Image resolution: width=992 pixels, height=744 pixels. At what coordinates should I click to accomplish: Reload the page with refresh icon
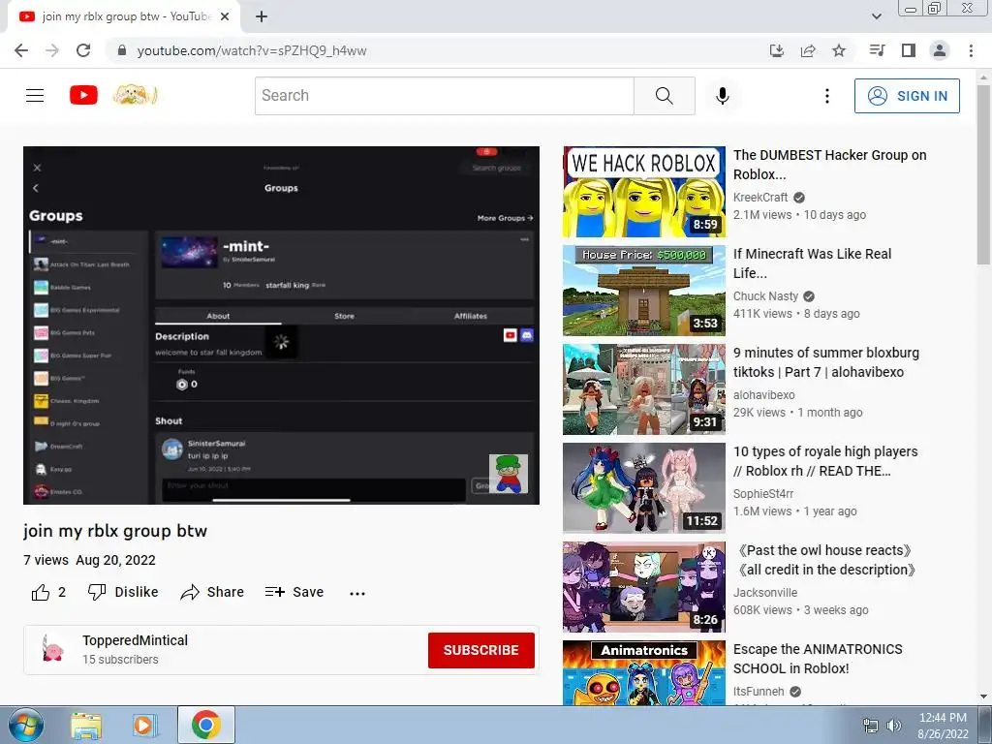pos(83,50)
